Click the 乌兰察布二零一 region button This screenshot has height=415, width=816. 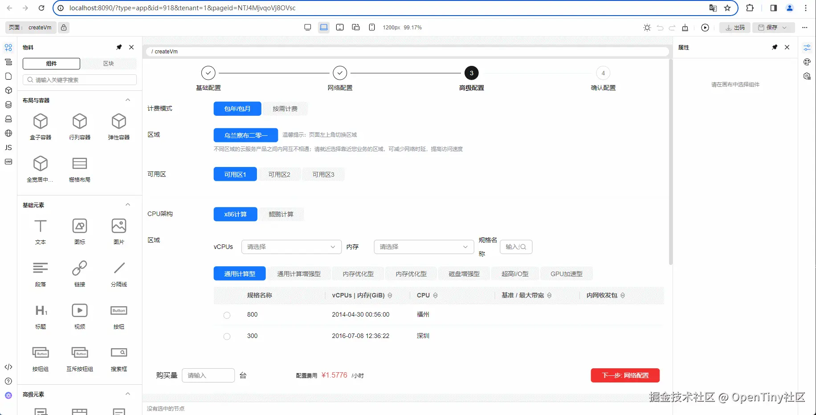click(x=246, y=135)
